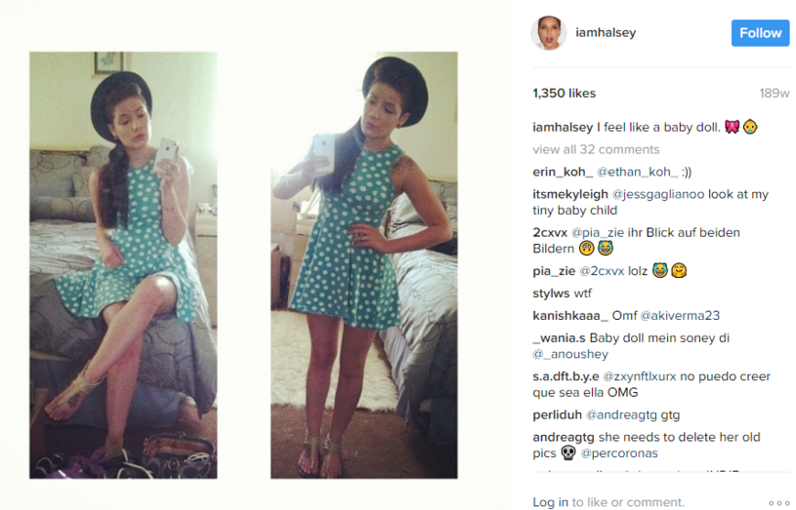This screenshot has height=510, width=796.
Task: Click the Log in link
Action: point(550,502)
